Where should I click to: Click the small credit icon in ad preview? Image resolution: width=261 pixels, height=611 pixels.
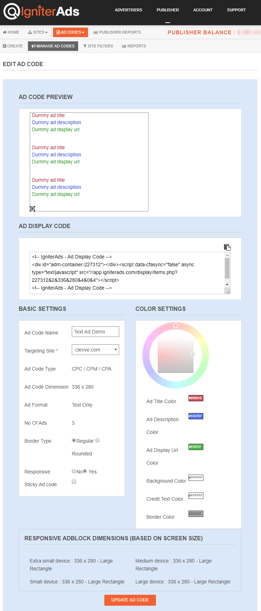[x=33, y=209]
